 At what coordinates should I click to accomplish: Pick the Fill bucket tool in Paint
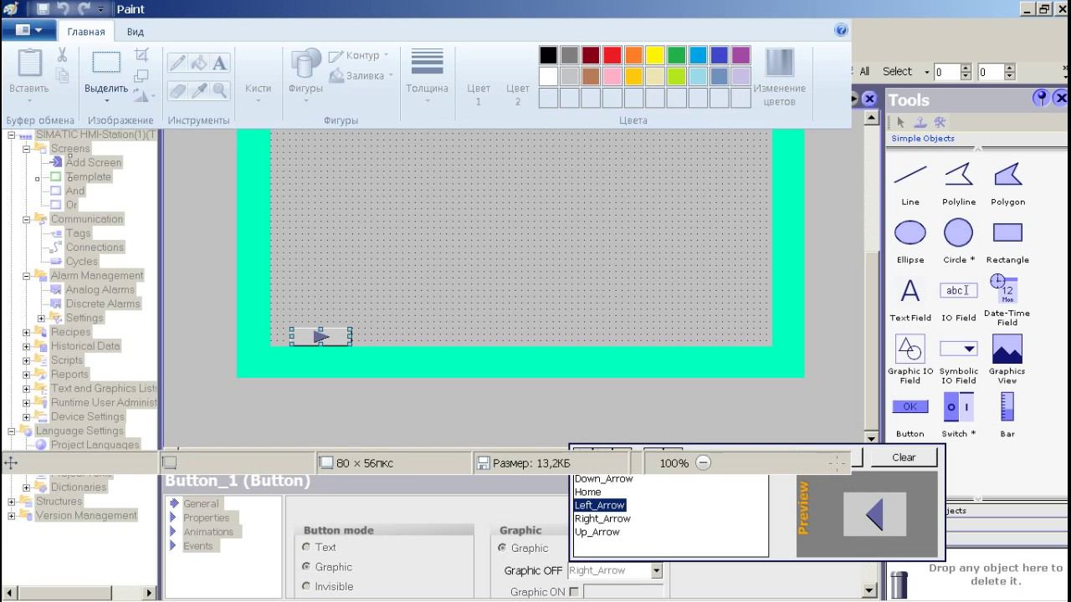coord(199,63)
